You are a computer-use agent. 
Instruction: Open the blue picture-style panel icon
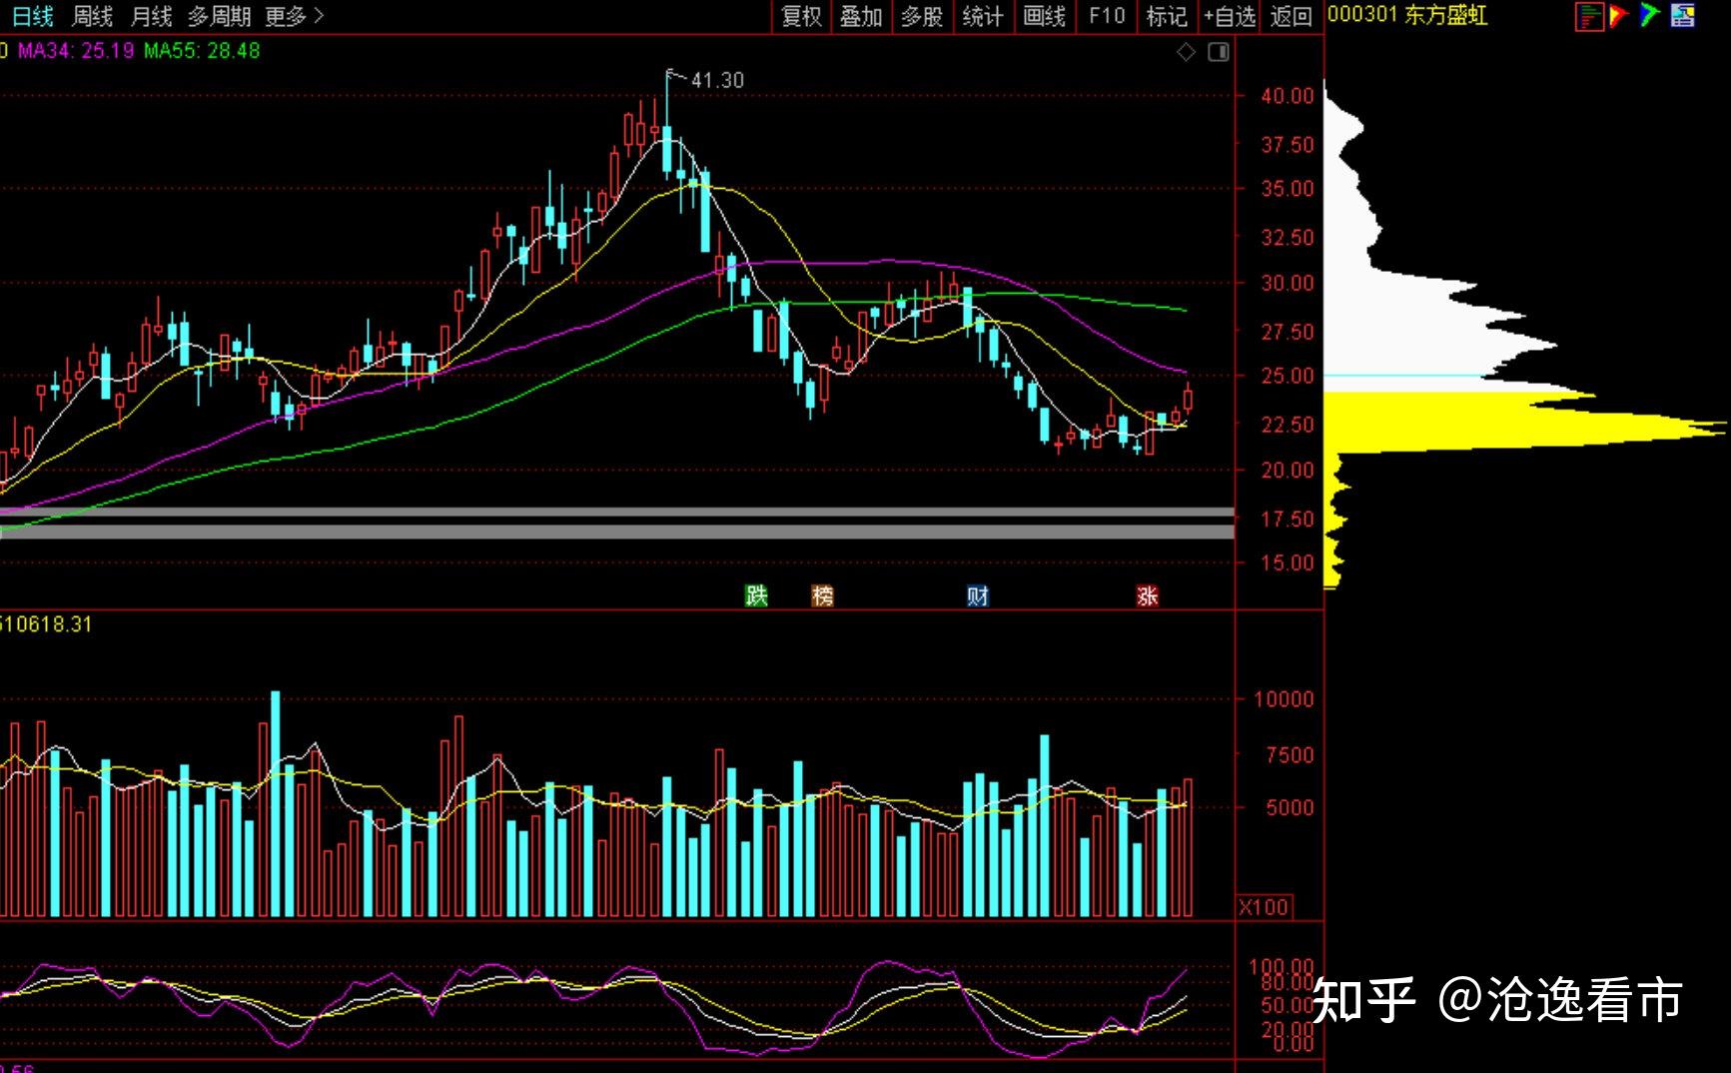click(x=1683, y=16)
